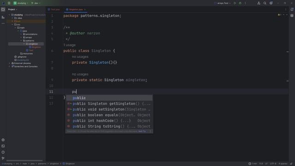Run the arrays.Test configuration
The width and height of the screenshot is (295, 166).
point(235,3)
